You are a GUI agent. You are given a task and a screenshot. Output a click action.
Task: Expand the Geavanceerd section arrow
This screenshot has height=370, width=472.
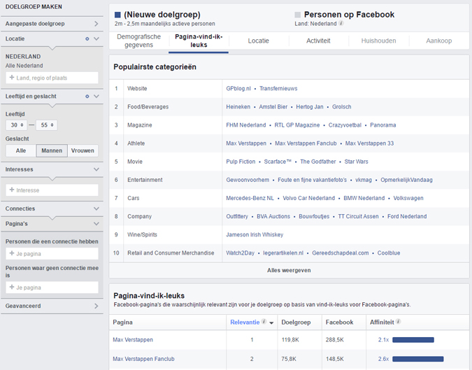pyautogui.click(x=96, y=306)
